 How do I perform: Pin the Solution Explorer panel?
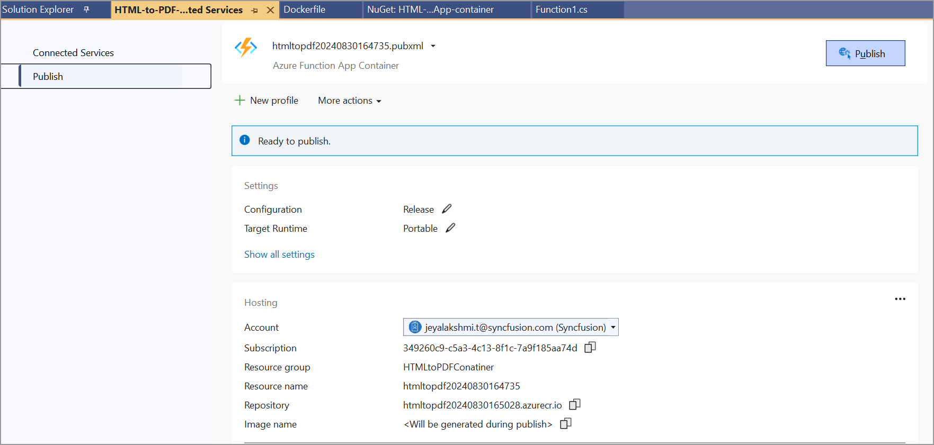click(x=86, y=10)
